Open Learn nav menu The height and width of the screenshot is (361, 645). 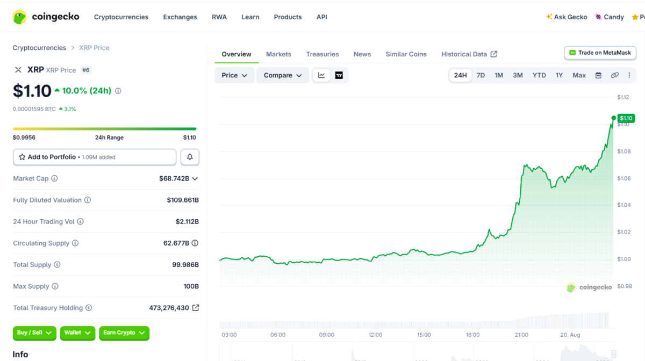[250, 17]
